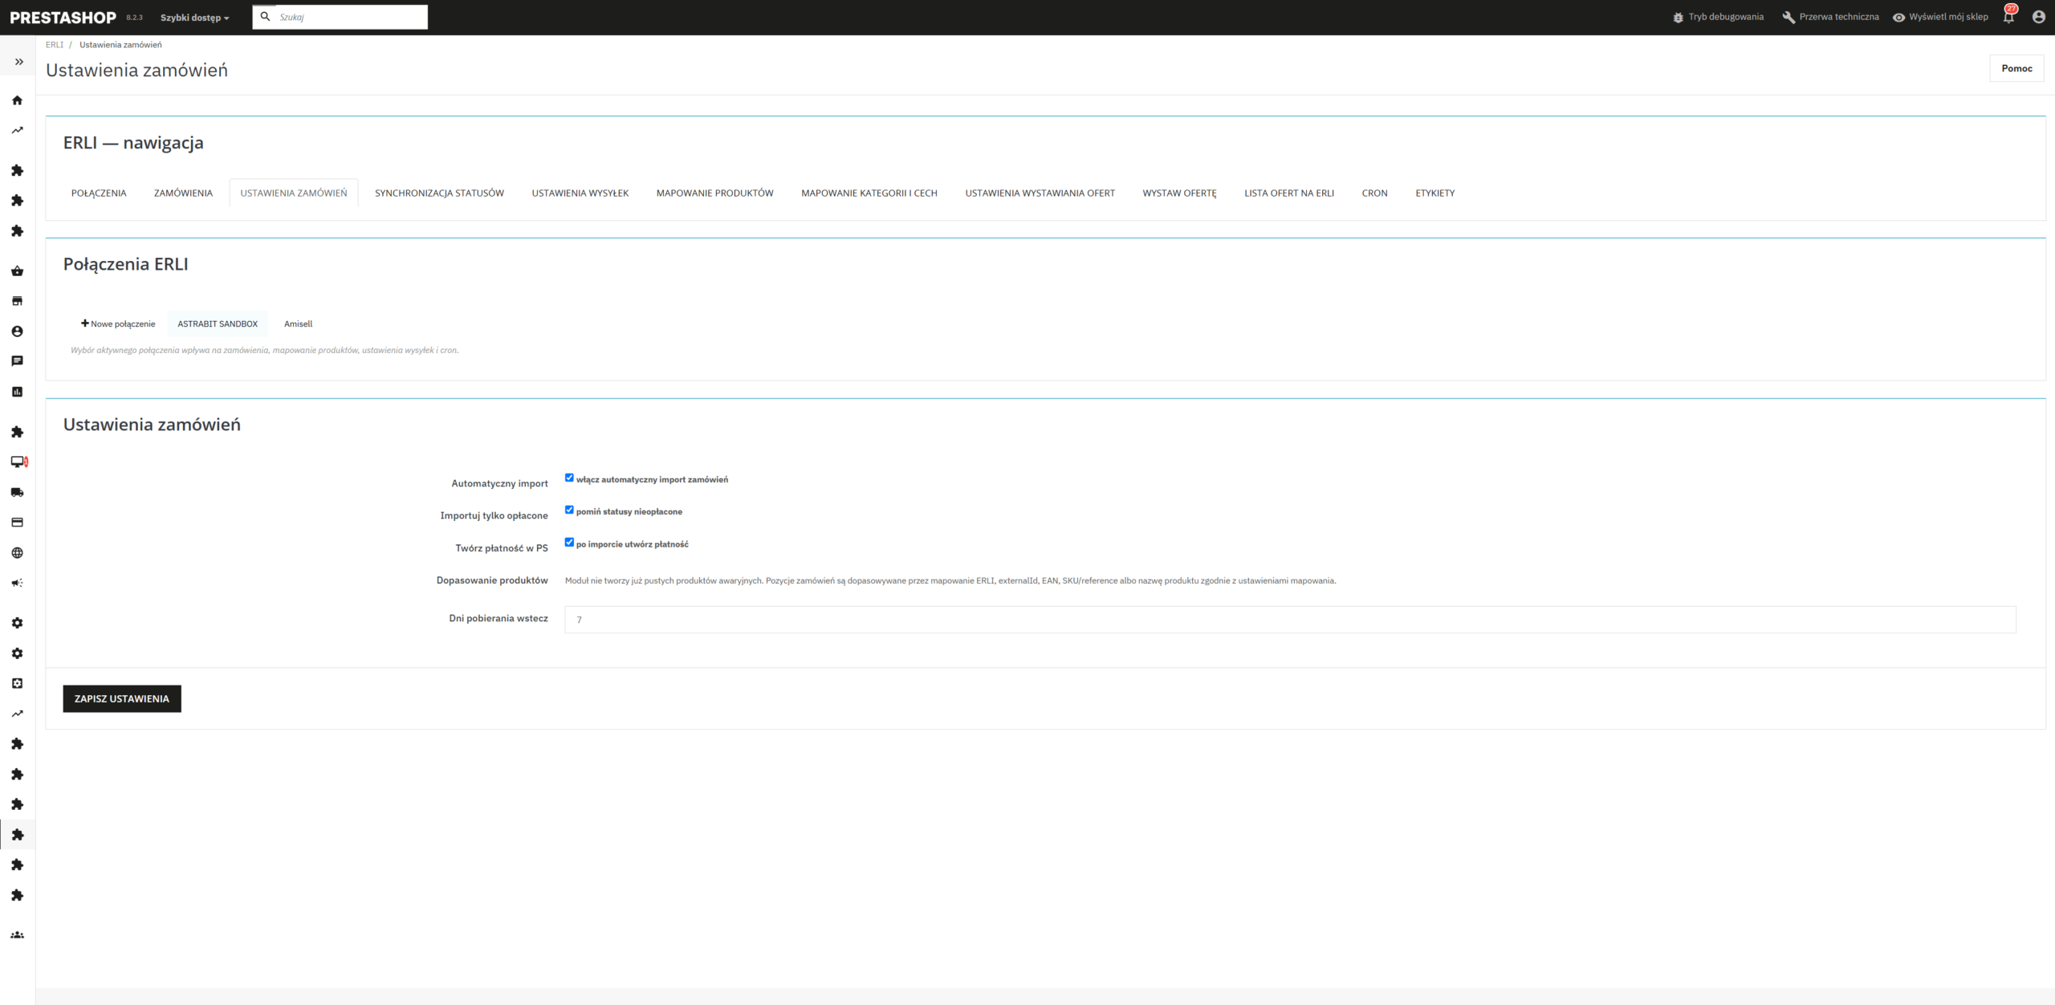
Task: Open the Dashboard home icon in sidebar
Action: [17, 100]
